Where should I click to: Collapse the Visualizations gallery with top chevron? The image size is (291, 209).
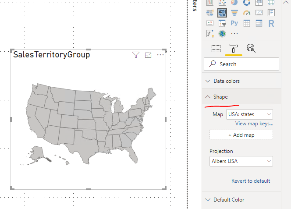click(x=286, y=3)
